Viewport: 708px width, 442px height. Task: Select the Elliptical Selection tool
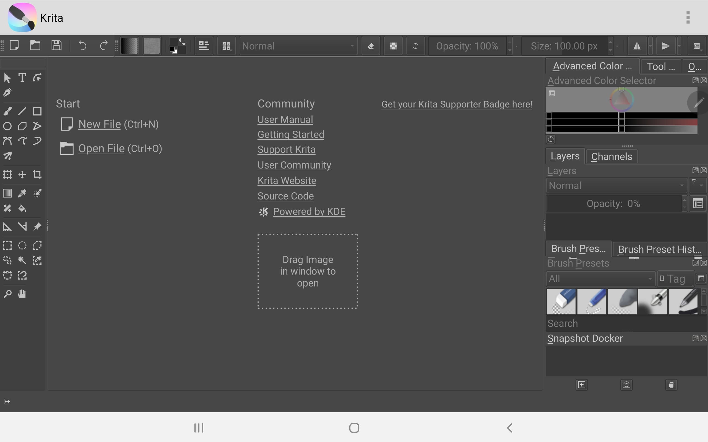click(x=22, y=245)
